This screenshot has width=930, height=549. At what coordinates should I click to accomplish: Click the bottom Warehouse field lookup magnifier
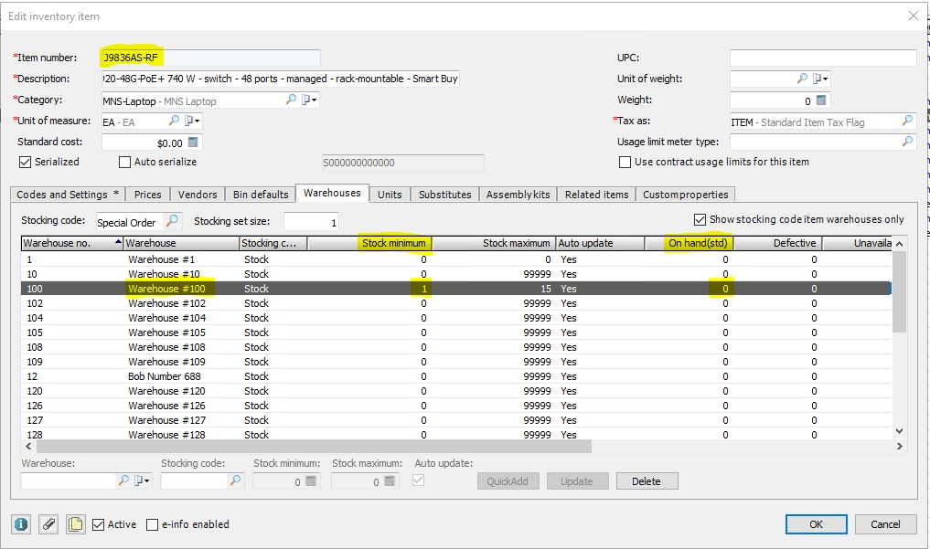point(123,480)
